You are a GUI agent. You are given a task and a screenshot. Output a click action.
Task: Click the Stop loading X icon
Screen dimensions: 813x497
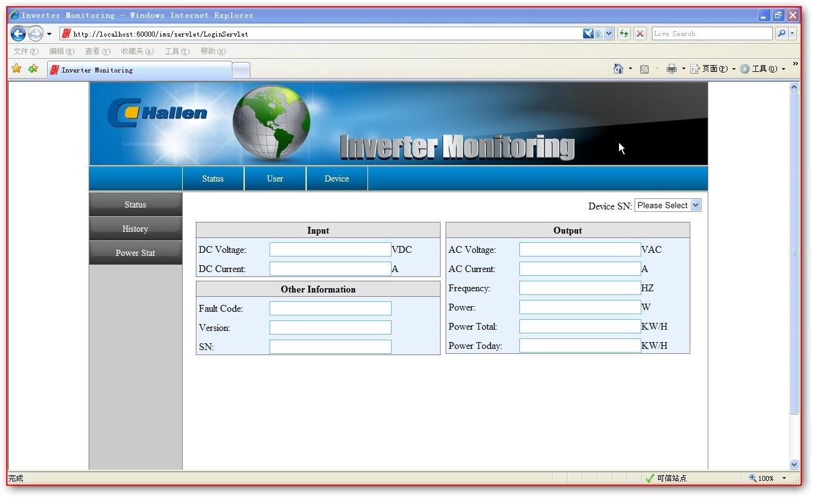(x=640, y=33)
